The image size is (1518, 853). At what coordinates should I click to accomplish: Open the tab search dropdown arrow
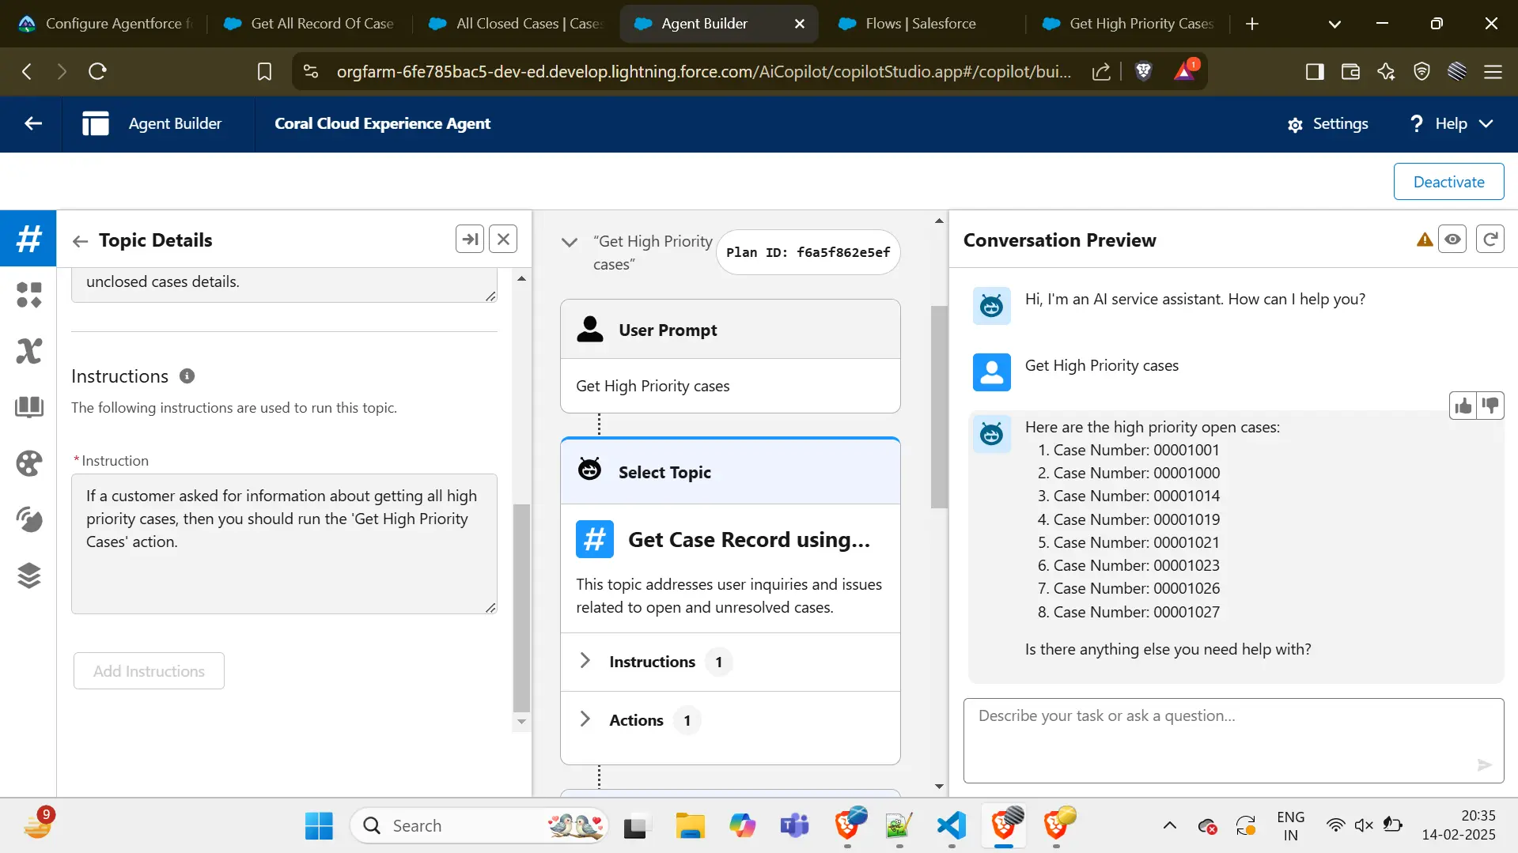[1334, 24]
